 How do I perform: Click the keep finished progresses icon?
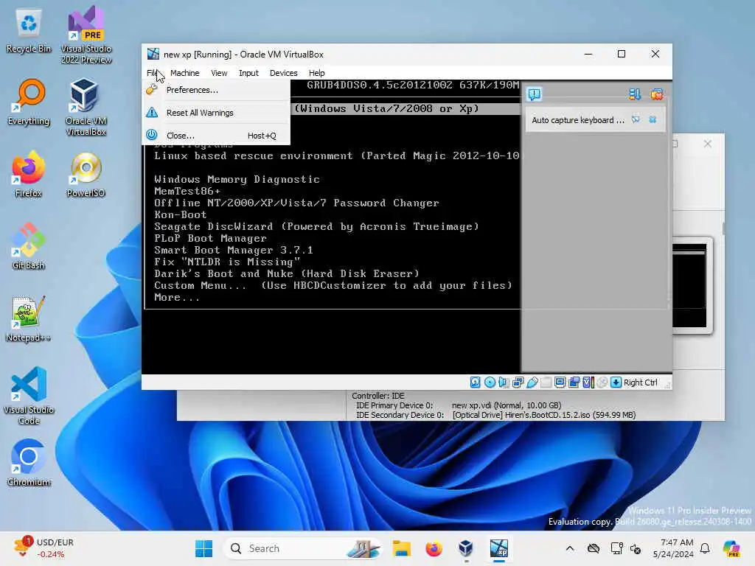click(635, 94)
